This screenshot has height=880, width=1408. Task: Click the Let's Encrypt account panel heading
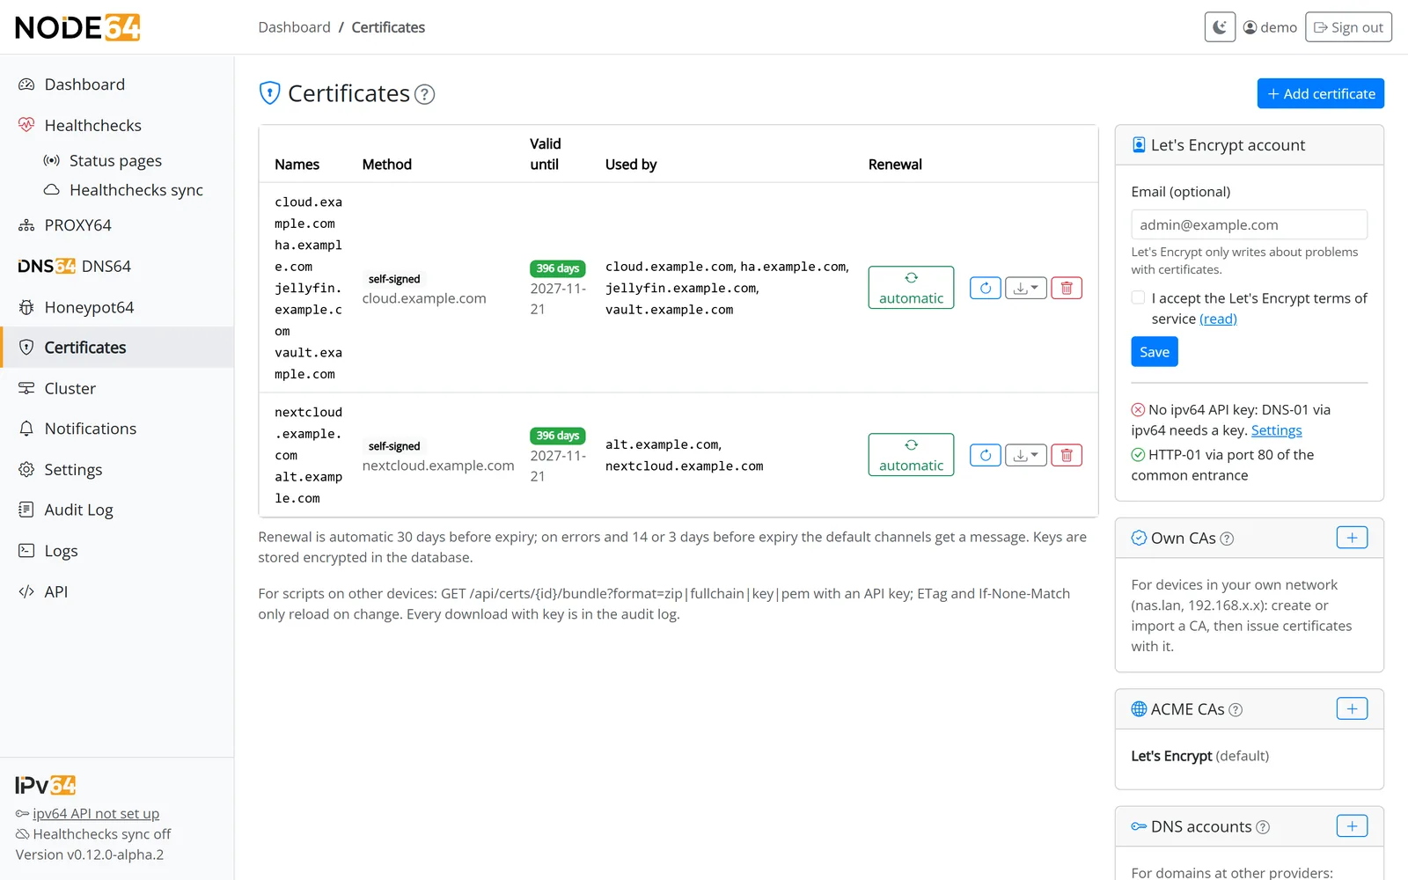[x=1228, y=145]
